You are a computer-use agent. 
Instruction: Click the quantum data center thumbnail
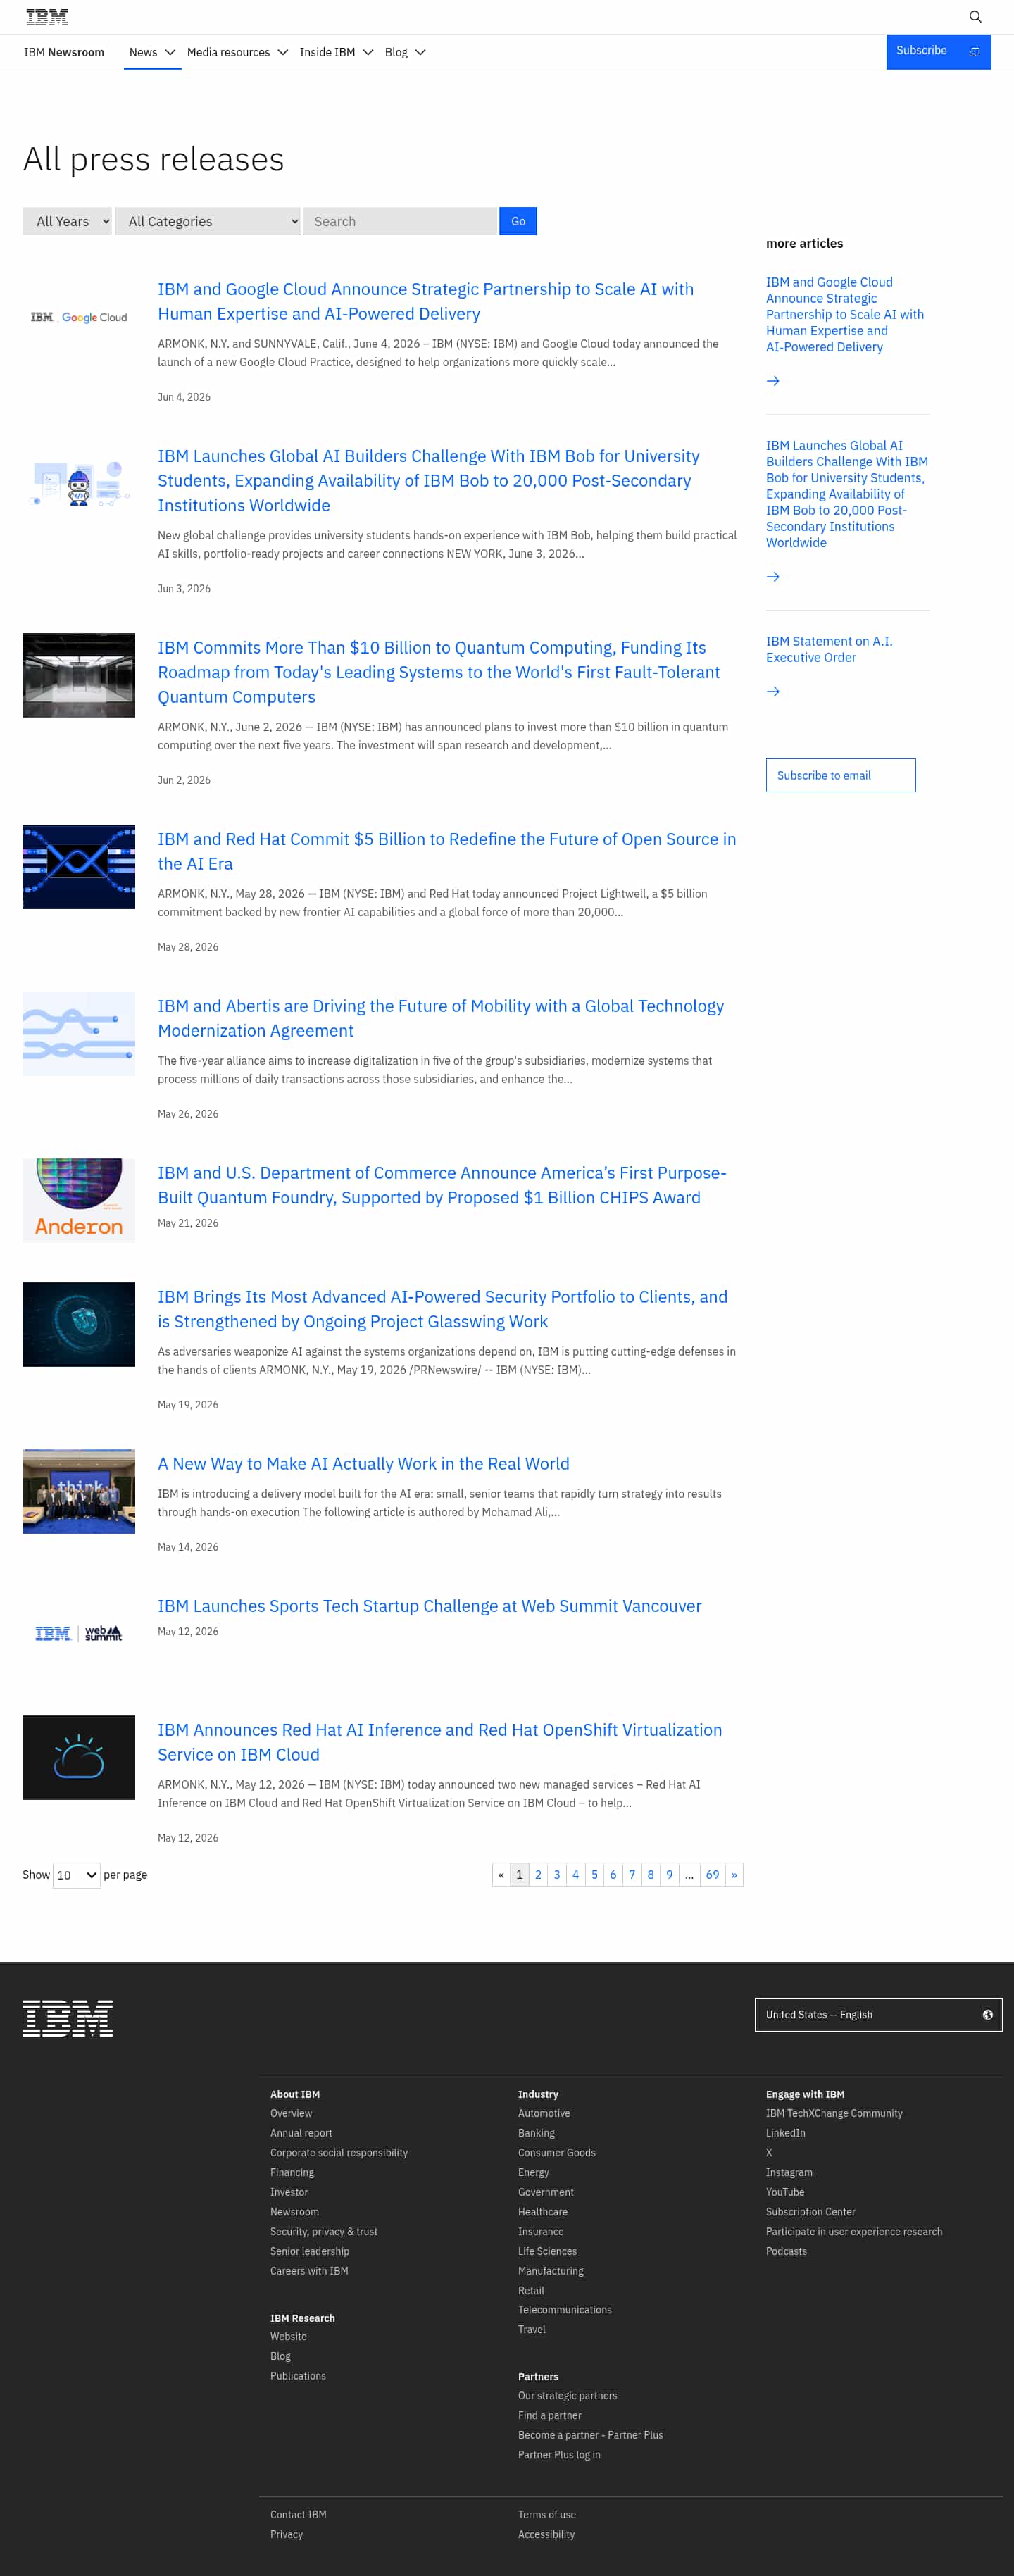point(79,675)
